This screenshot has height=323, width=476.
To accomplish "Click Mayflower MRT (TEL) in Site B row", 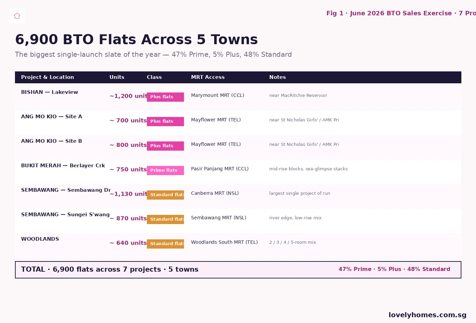I will (x=216, y=144).
